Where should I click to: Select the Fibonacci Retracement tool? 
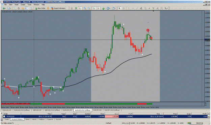pos(145,8)
